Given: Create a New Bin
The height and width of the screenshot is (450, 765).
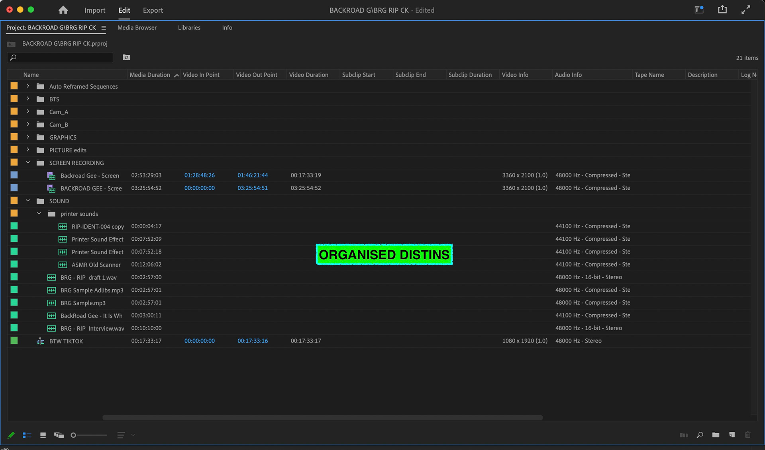Looking at the screenshot, I should (x=716, y=435).
